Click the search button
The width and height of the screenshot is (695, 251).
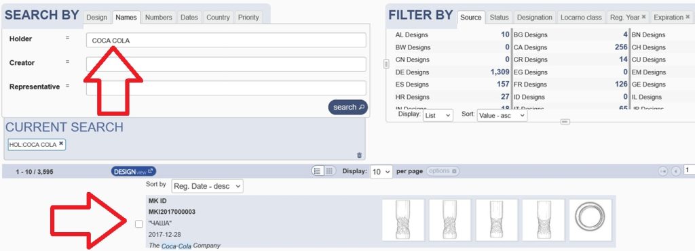pyautogui.click(x=348, y=107)
